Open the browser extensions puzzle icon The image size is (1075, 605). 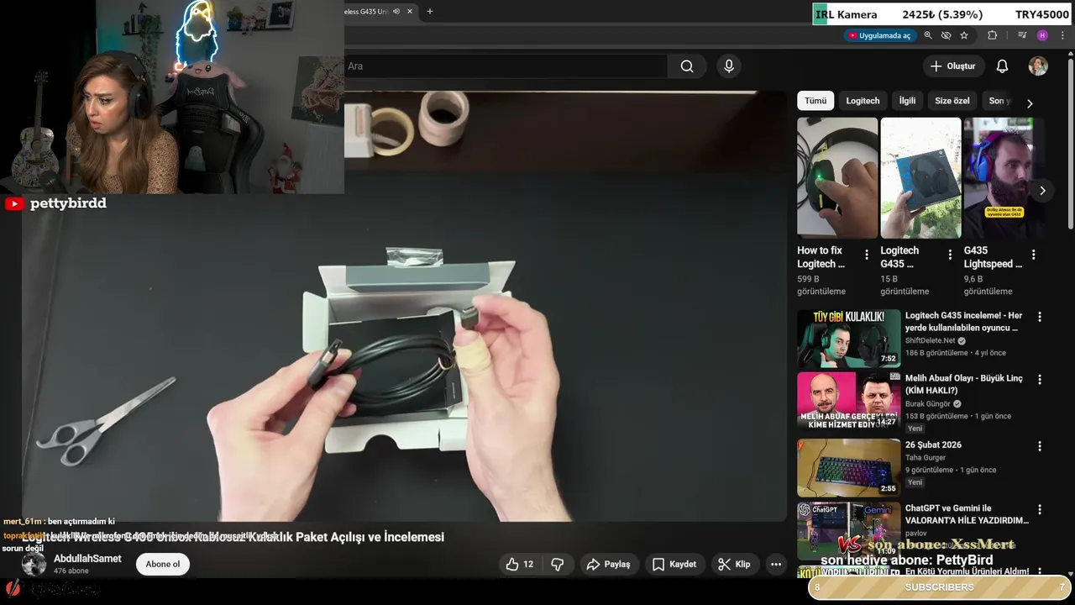(x=992, y=36)
